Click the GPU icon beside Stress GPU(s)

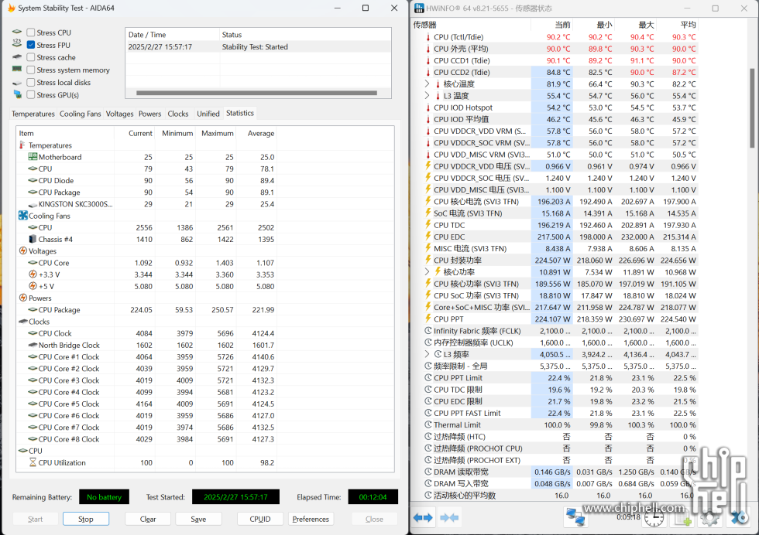17,95
